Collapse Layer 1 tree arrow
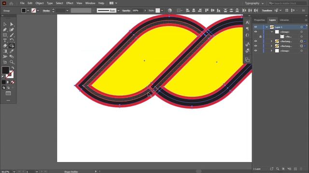This screenshot has height=173, width=309. point(267,27)
